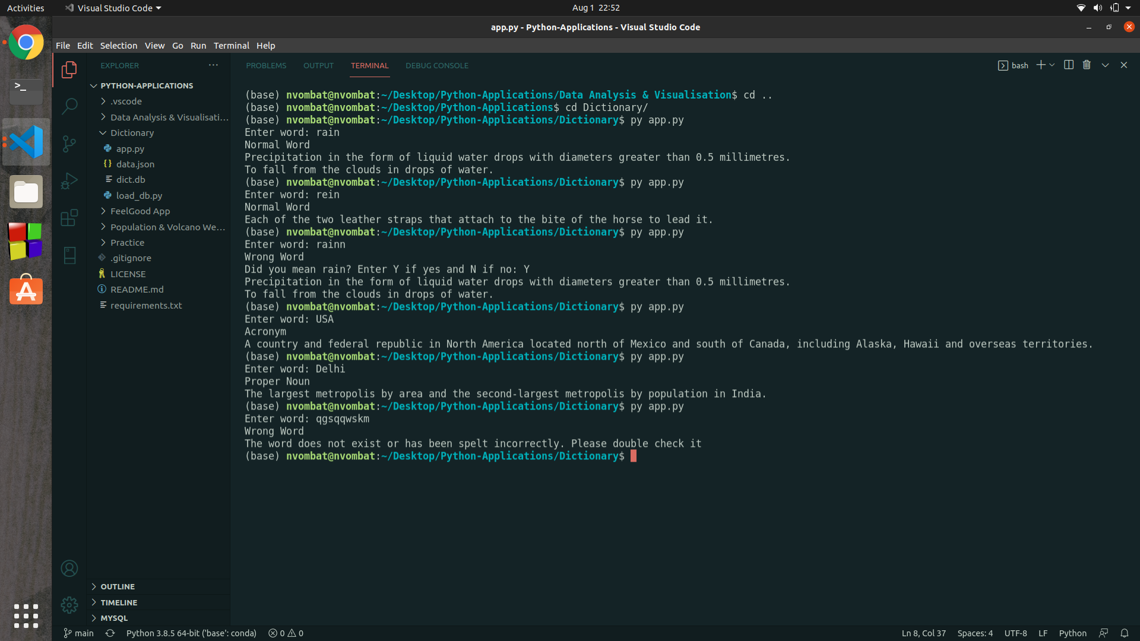Open the Selection menu
The image size is (1140, 641).
click(x=118, y=46)
